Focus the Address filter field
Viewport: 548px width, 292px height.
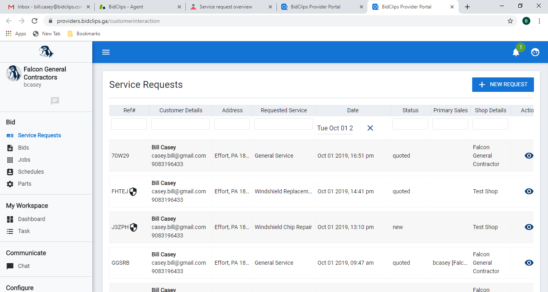[x=232, y=124]
